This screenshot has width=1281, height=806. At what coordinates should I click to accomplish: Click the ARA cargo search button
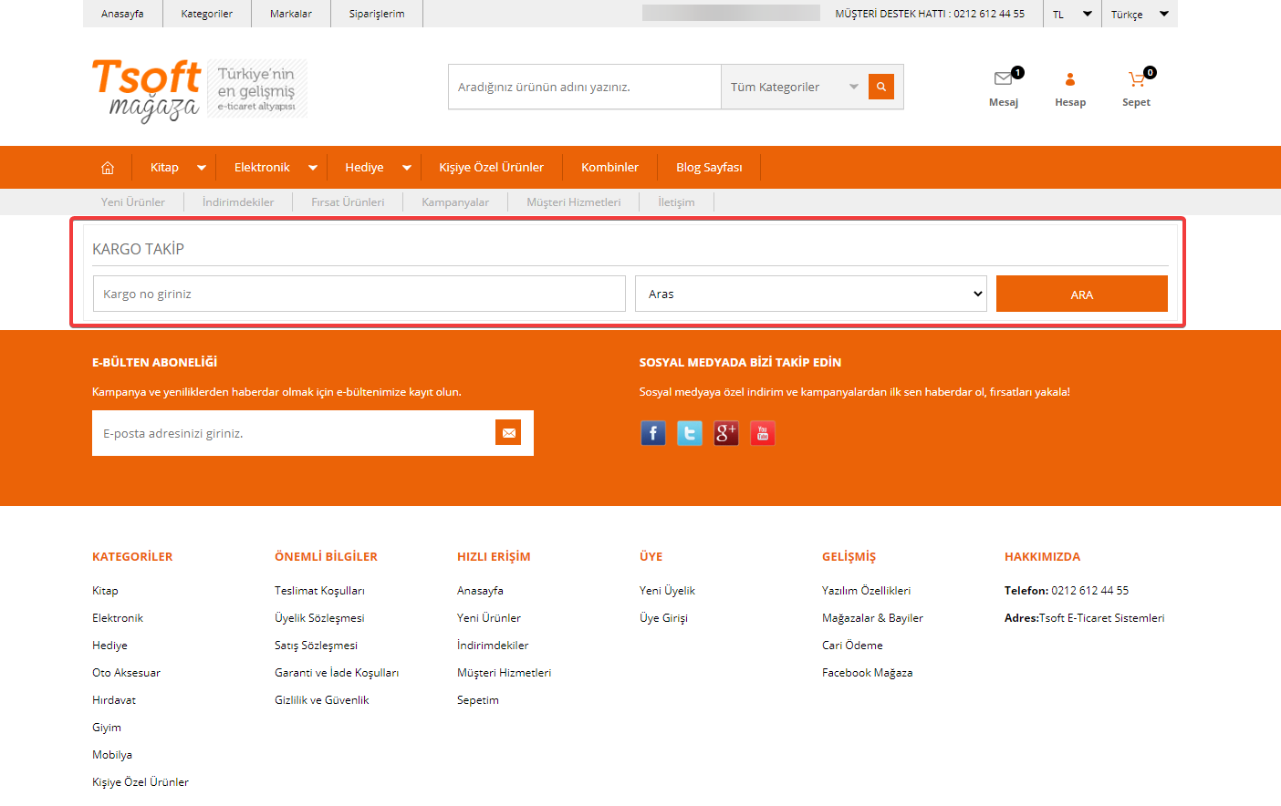pos(1082,294)
